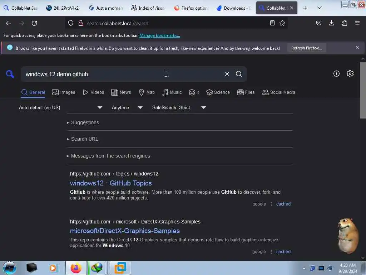This screenshot has width=366, height=275.
Task: Toggle reader view icon in address bar
Action: click(x=272, y=23)
